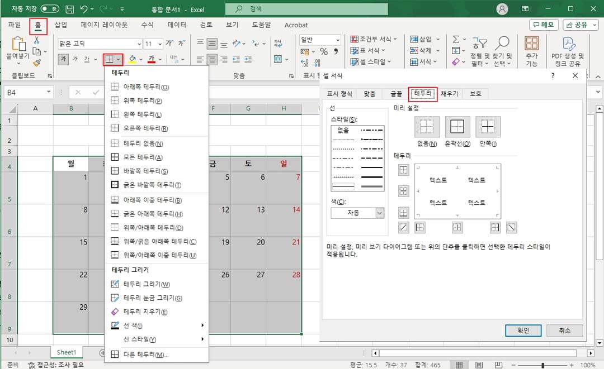Toggle the diagonal-down border button
The height and width of the screenshot is (369, 604).
(x=511, y=228)
